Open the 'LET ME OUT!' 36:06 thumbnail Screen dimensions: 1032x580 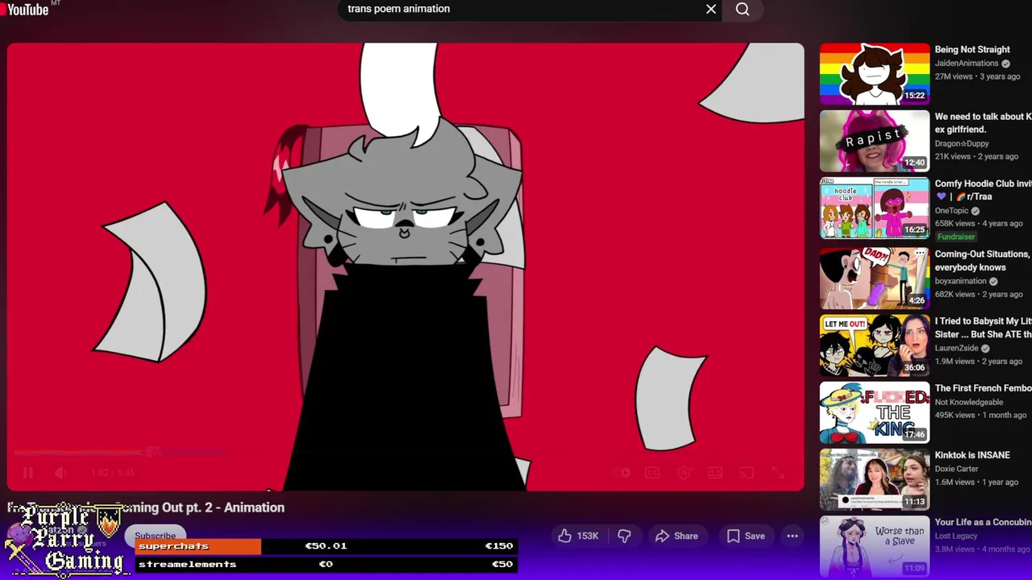click(x=875, y=345)
